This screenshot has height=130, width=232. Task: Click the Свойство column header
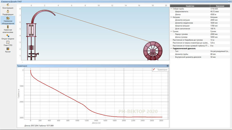(x=190, y=6)
